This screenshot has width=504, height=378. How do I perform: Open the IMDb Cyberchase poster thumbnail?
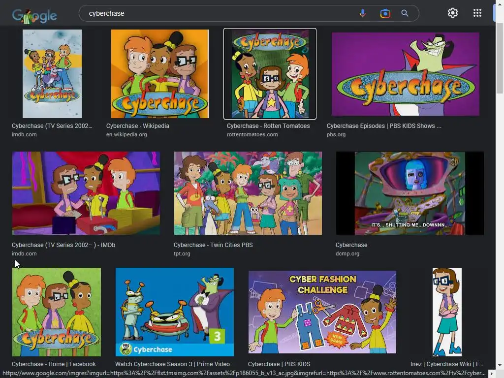pos(52,74)
